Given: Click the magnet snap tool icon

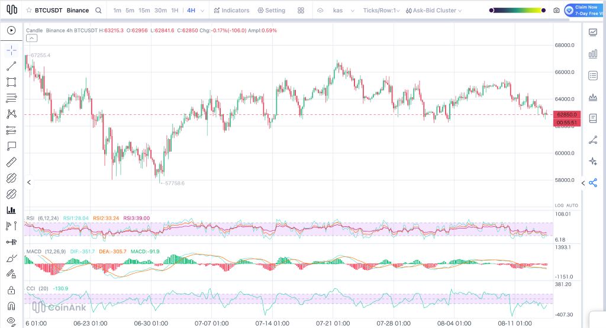Looking at the screenshot, I should click(x=11, y=306).
